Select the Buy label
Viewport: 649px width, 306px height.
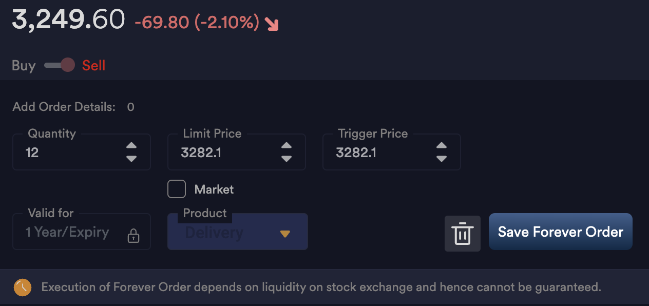pos(24,66)
